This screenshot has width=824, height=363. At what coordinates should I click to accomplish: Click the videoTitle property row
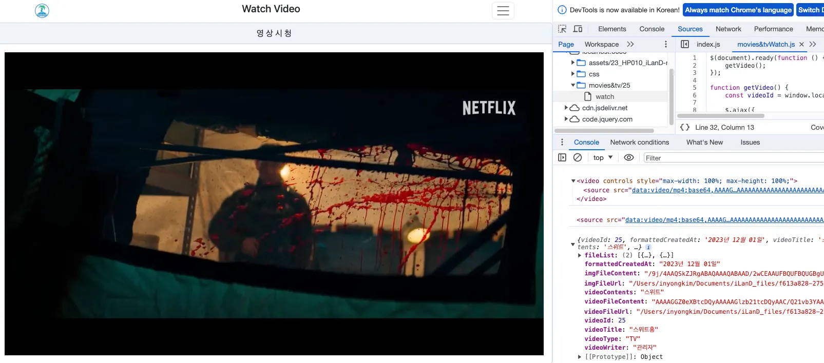[621, 330]
